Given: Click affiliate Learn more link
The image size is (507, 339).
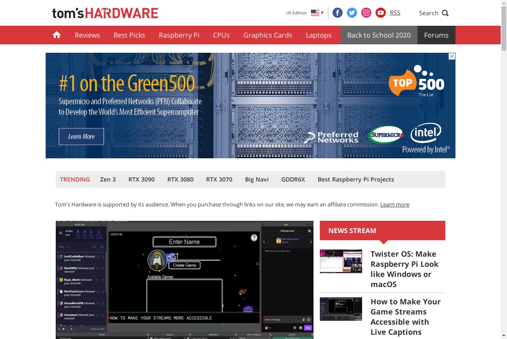Looking at the screenshot, I should (x=395, y=204).
